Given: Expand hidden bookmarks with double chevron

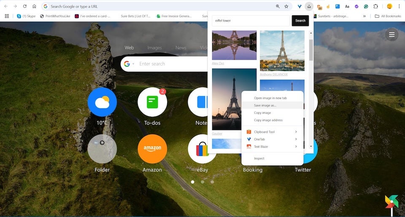Looking at the screenshot, I should tap(364, 16).
